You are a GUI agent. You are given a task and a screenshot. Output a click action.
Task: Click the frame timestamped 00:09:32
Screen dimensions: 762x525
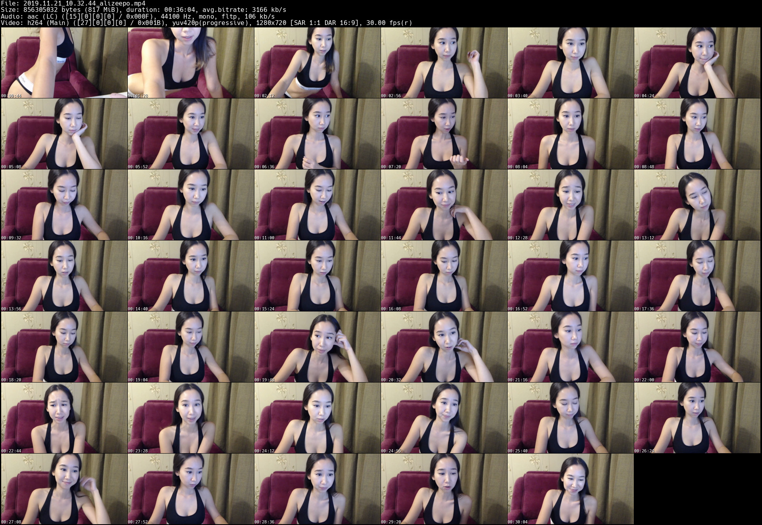click(x=64, y=205)
